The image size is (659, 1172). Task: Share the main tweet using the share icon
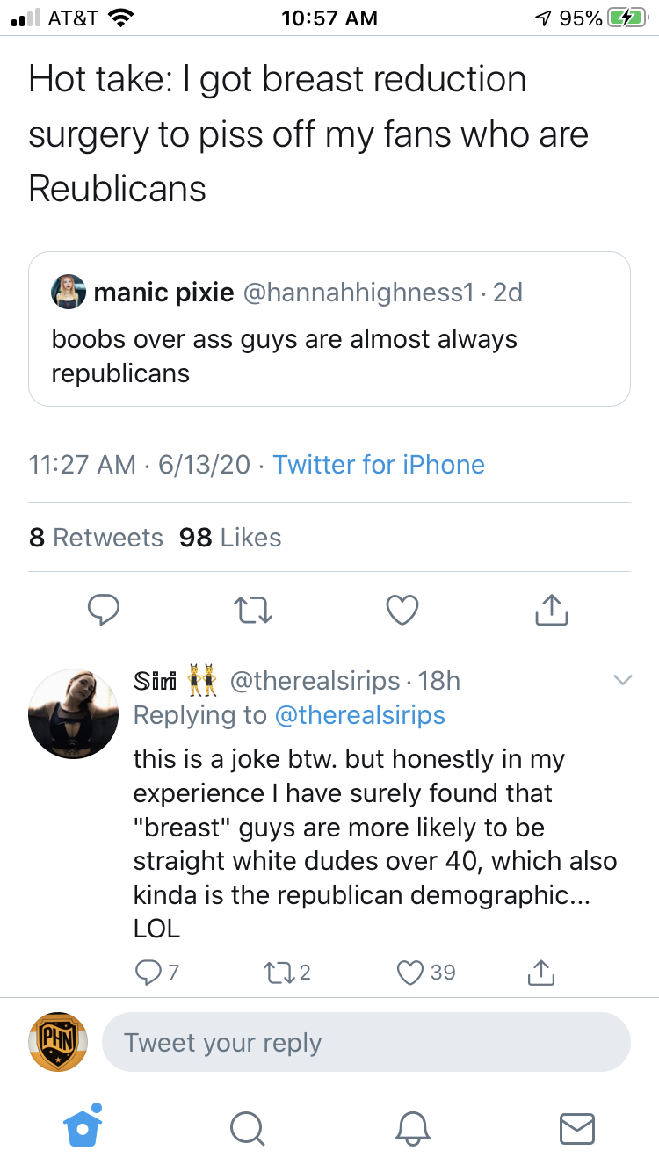click(x=552, y=609)
